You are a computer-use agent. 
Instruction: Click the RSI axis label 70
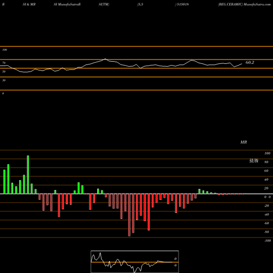tap(4, 63)
